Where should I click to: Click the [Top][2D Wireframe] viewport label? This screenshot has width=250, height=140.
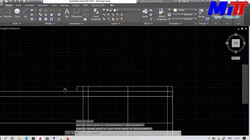[x=10, y=28]
